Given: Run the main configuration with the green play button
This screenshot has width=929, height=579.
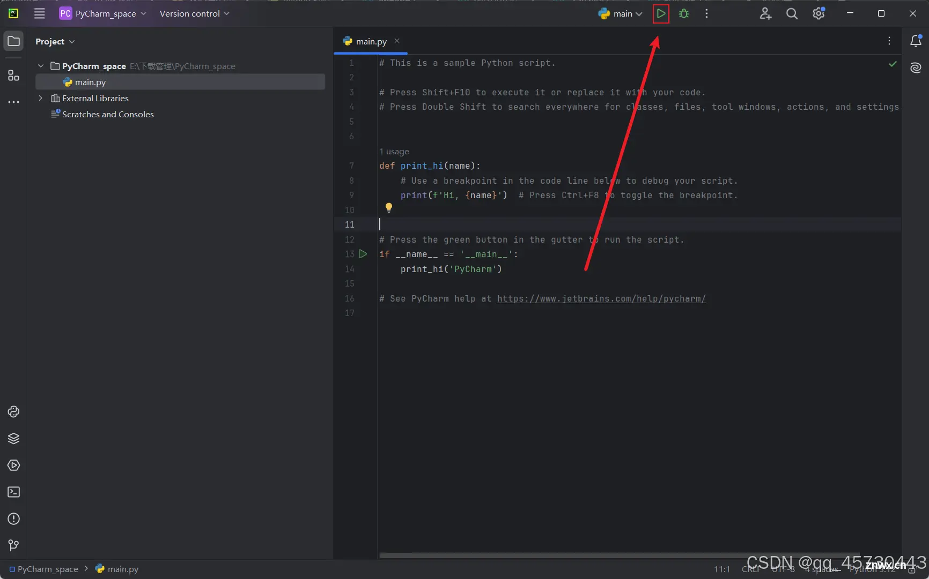Looking at the screenshot, I should point(661,13).
